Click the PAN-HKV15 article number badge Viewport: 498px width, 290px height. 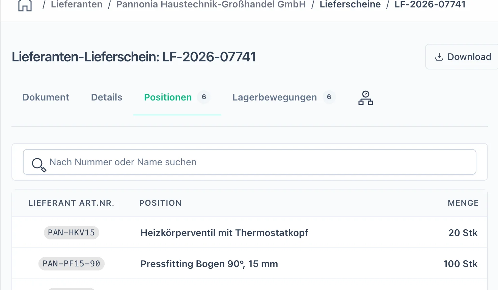pos(72,233)
